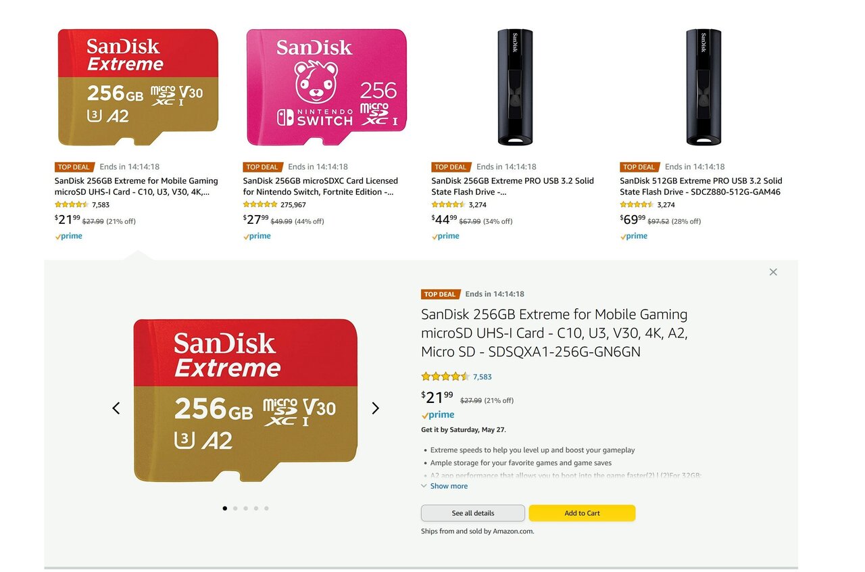Click the Prime logo in quick view panel
Screen dimensions: 865x572
pyautogui.click(x=438, y=415)
